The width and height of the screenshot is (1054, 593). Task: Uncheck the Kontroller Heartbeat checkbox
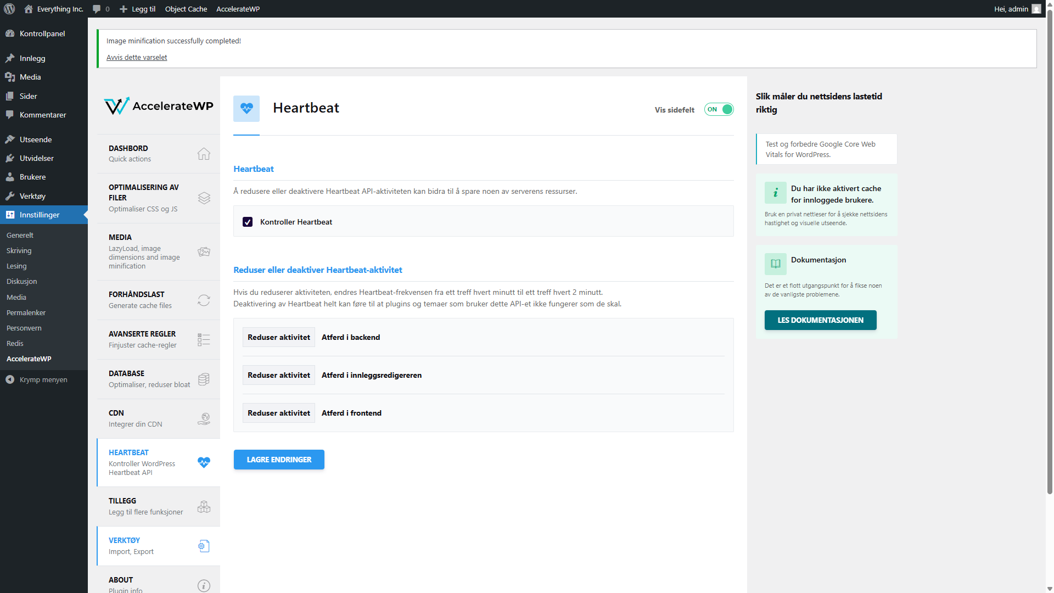click(x=248, y=222)
